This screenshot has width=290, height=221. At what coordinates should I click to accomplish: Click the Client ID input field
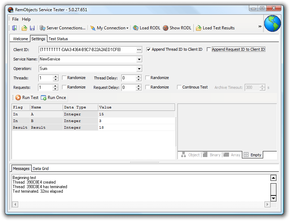(87, 50)
